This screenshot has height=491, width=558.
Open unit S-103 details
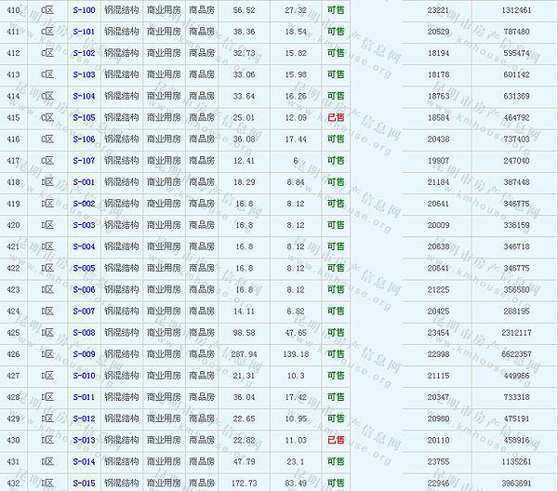pyautogui.click(x=84, y=74)
